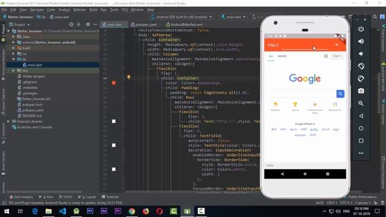Screen dimensions: 386x217
Task: Tap the phone's black navigation bar home button
Action: click(305, 174)
